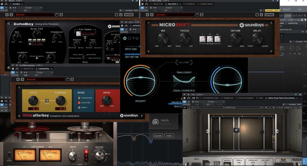Click the EchoBoy Trip mode button
The height and width of the screenshot is (166, 307).
44,40
